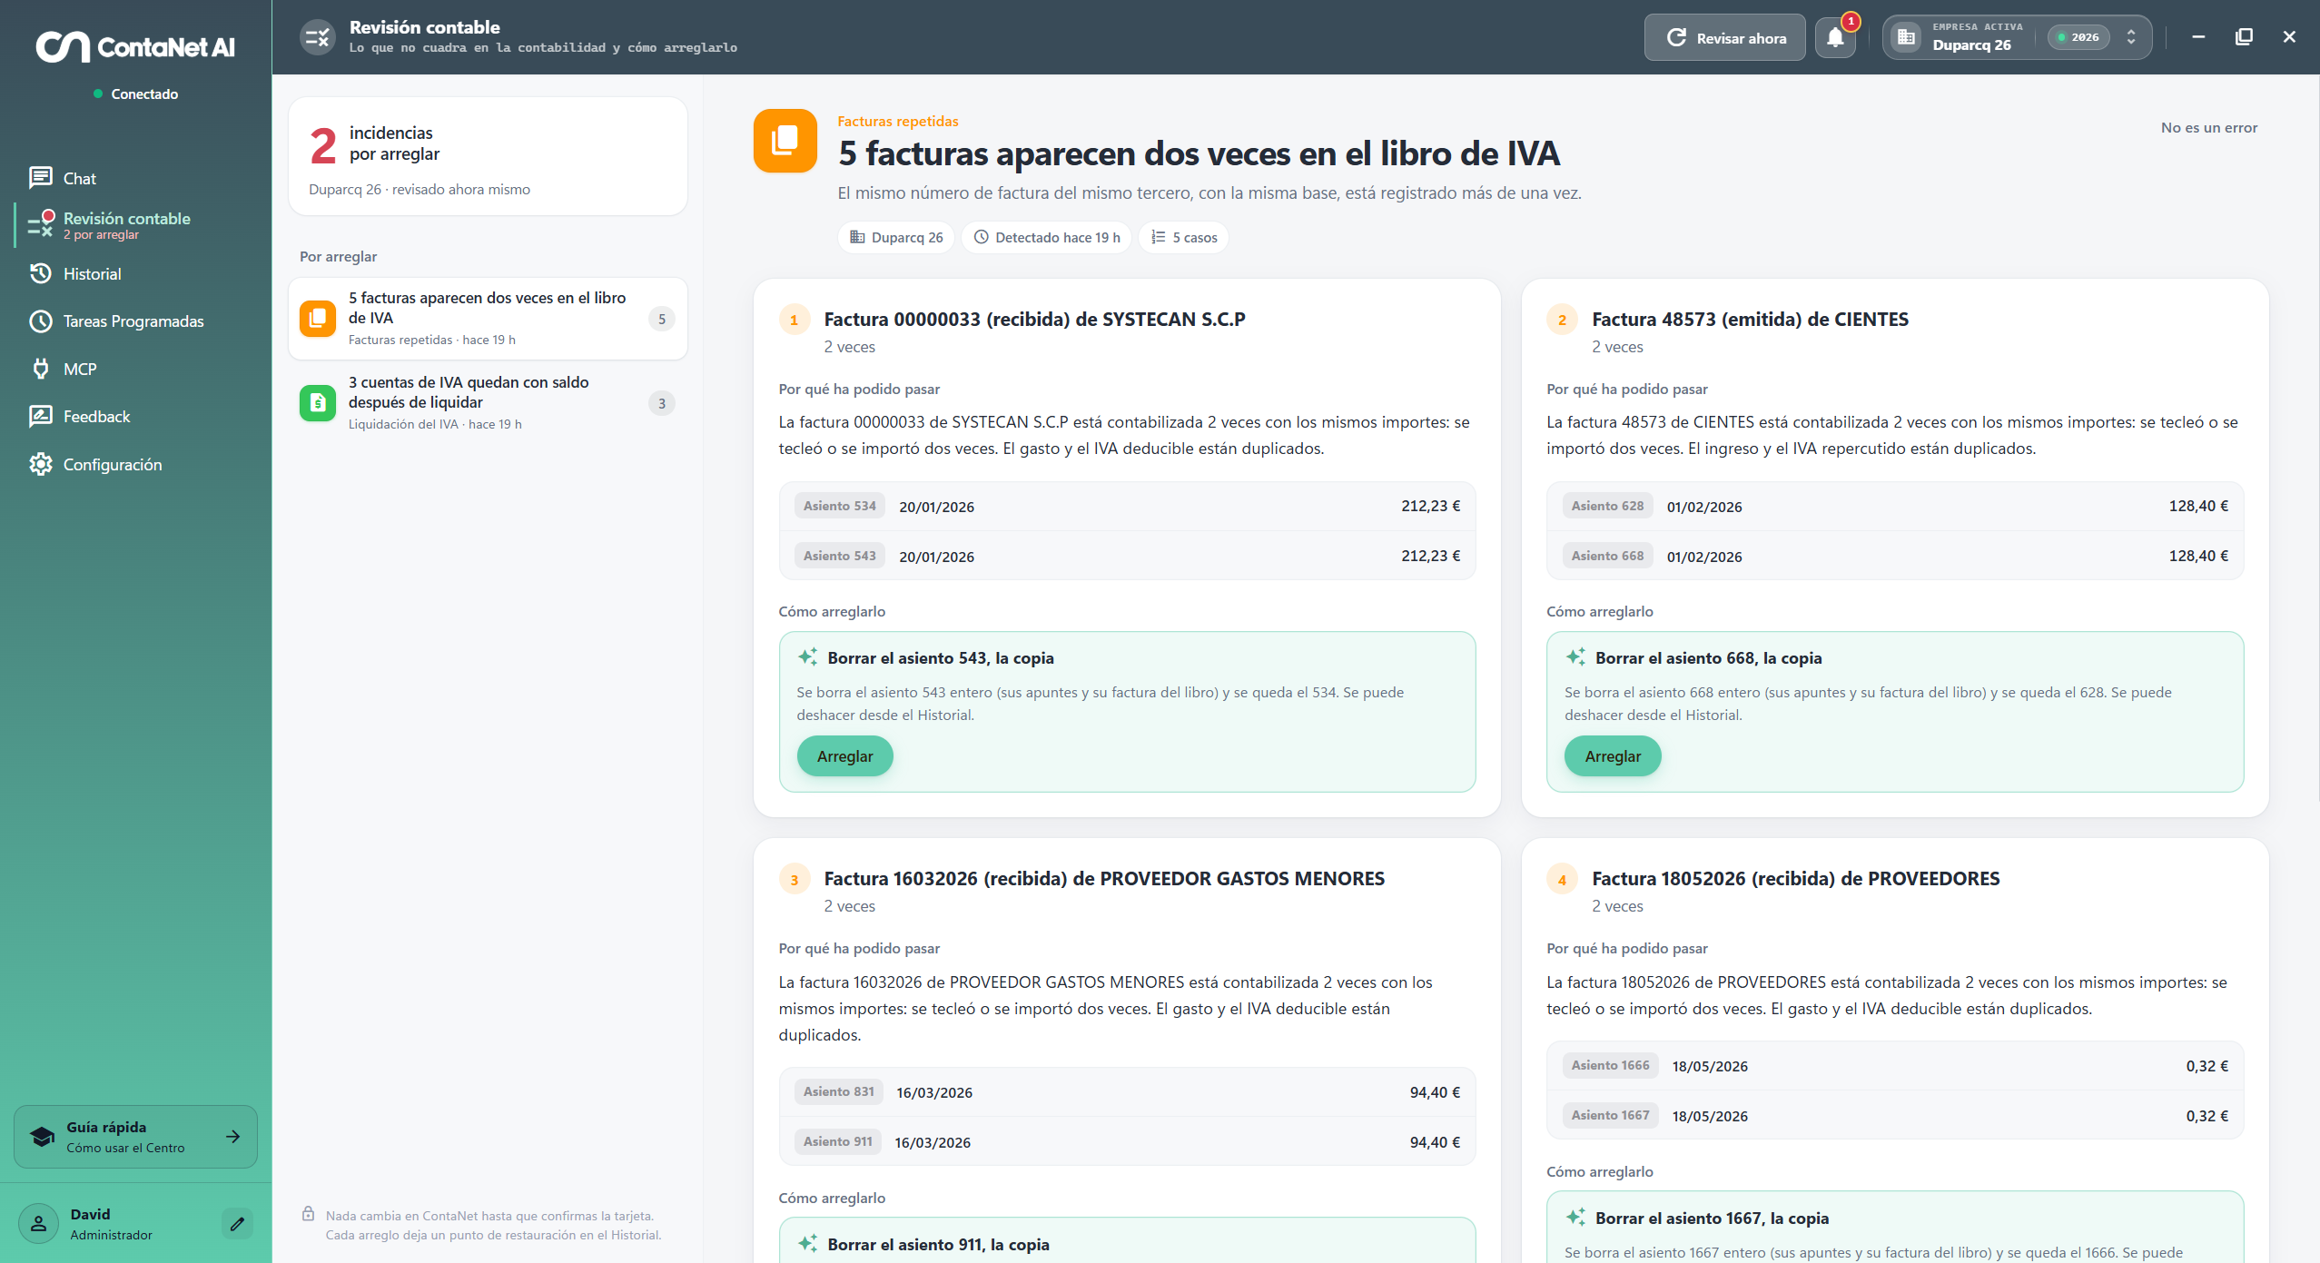Click the Detectado hace 19 h chip
The height and width of the screenshot is (1263, 2320).
(x=1047, y=238)
